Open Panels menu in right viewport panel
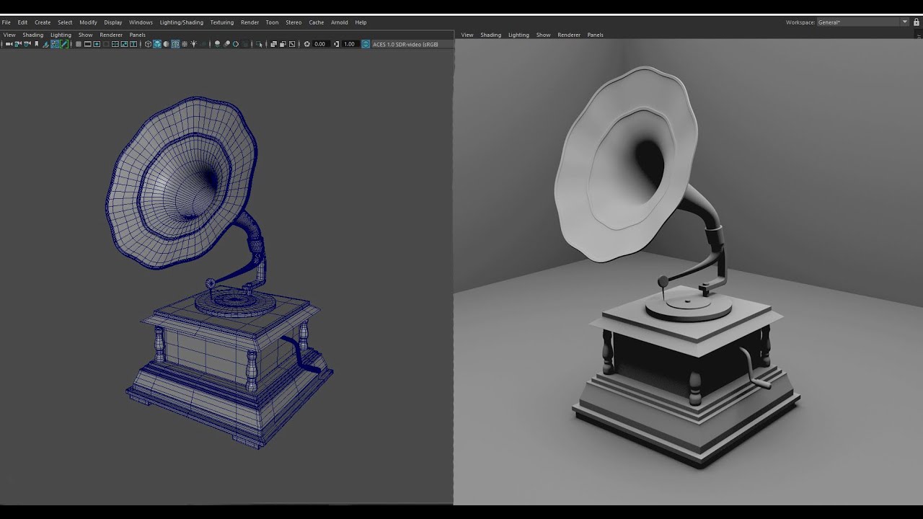The width and height of the screenshot is (923, 519). pos(595,35)
